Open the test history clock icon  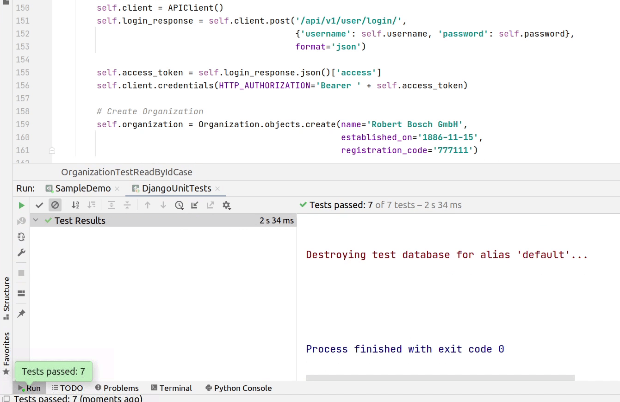pyautogui.click(x=179, y=205)
